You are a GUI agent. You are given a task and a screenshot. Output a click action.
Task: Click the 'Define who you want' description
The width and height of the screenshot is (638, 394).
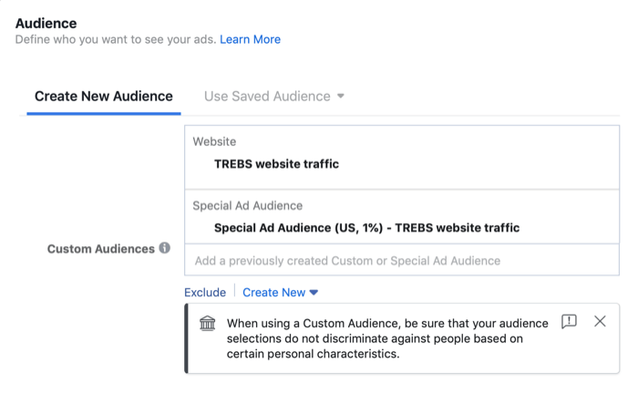coord(115,39)
